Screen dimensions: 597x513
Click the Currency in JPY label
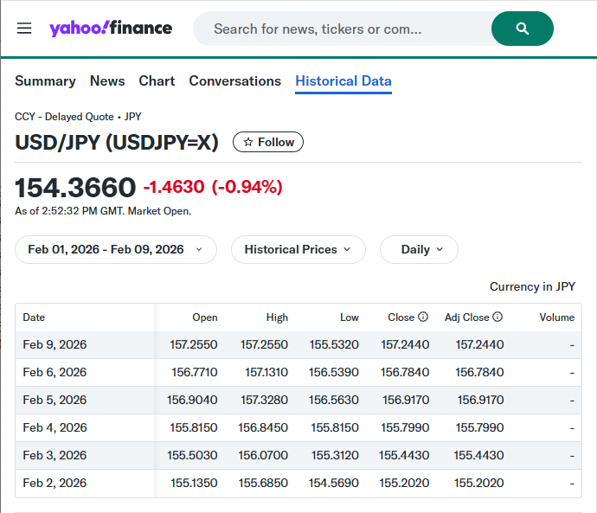pos(532,286)
